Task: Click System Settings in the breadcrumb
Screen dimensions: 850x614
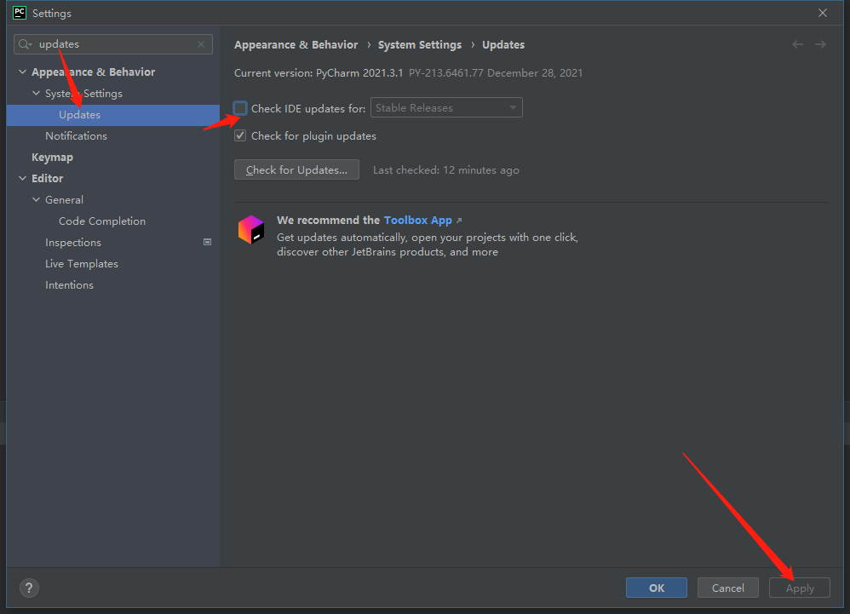Action: (420, 45)
